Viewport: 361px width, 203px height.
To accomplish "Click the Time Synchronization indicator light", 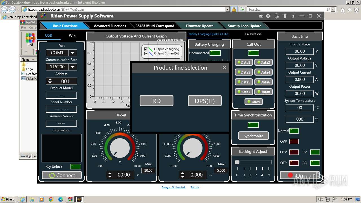I will coord(253,125).
